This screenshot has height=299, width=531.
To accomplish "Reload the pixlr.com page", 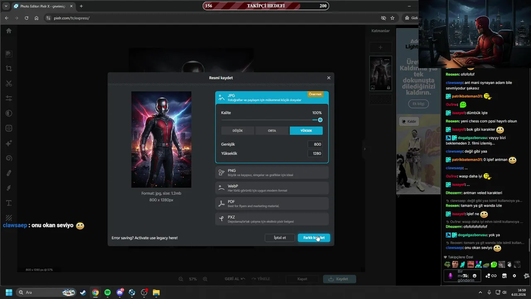I will click(x=27, y=18).
